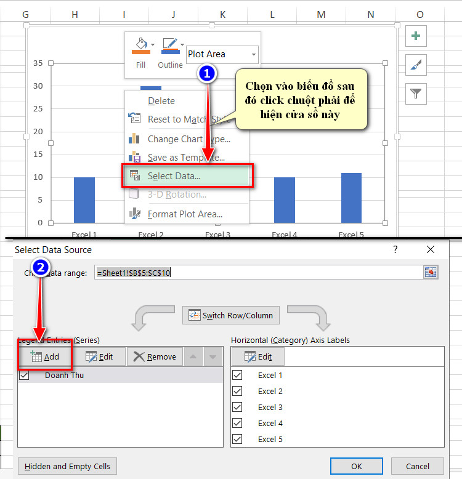The width and height of the screenshot is (462, 479).
Task: Toggle the Excel 1 category checkbox
Action: click(237, 375)
